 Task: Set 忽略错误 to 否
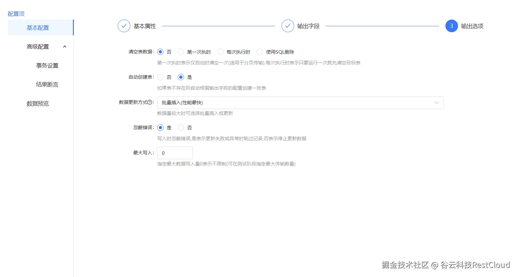point(181,128)
